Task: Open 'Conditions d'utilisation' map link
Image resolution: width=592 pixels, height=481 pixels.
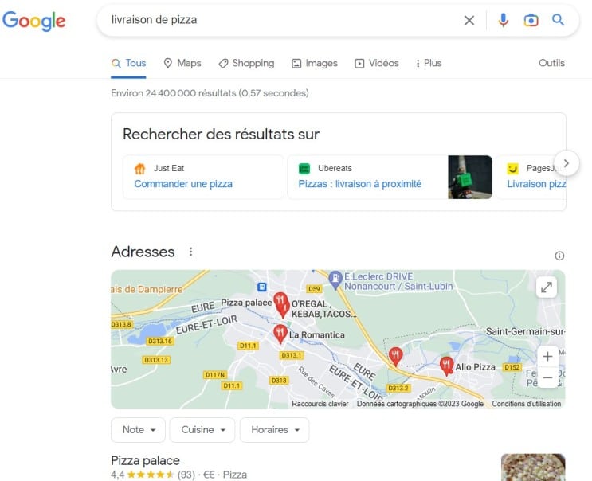Action: pyautogui.click(x=527, y=404)
